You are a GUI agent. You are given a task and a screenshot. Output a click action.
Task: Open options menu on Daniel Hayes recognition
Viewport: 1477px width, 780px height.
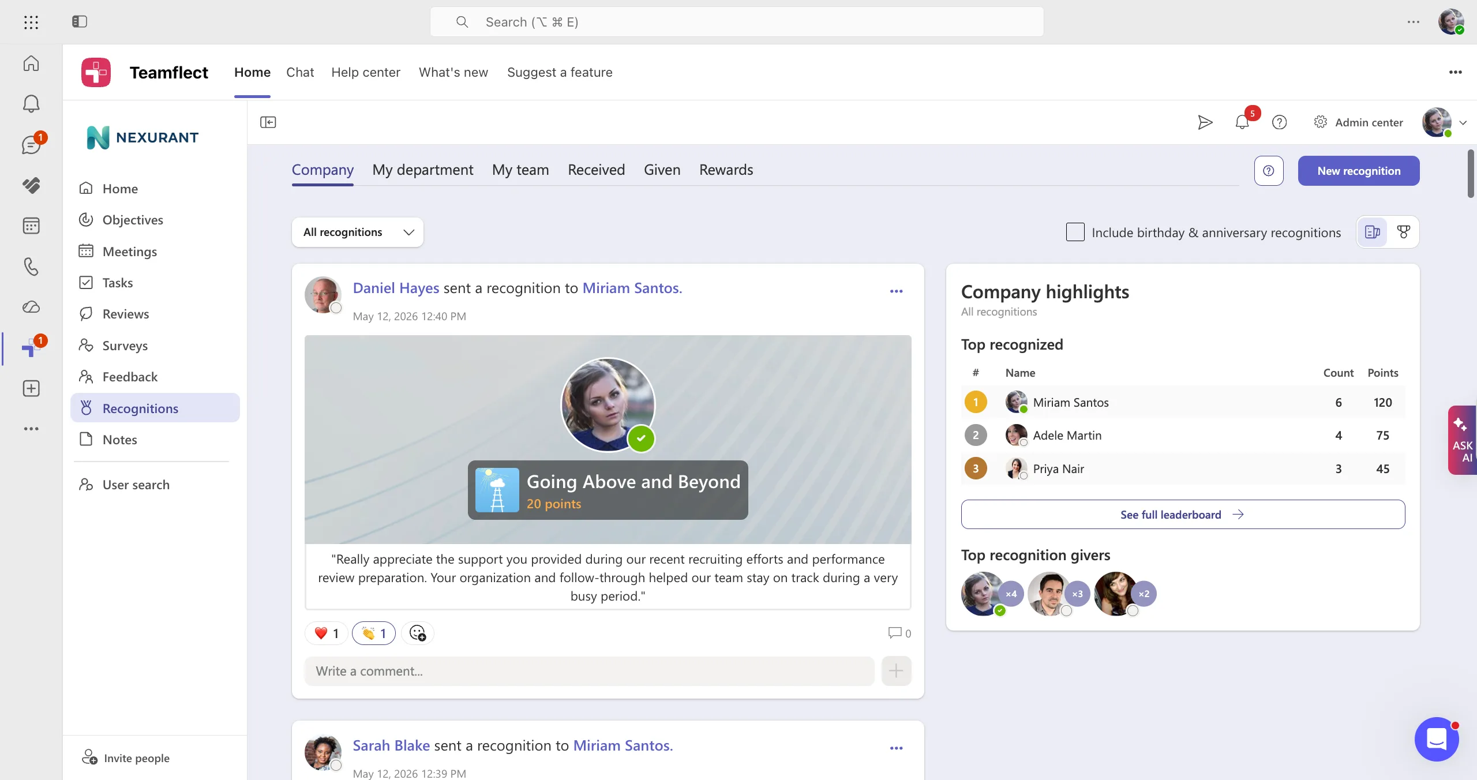[x=896, y=291]
